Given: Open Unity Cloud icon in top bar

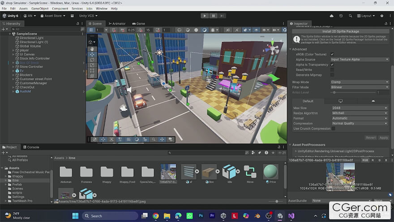Looking at the screenshot, I should click(x=332, y=16).
